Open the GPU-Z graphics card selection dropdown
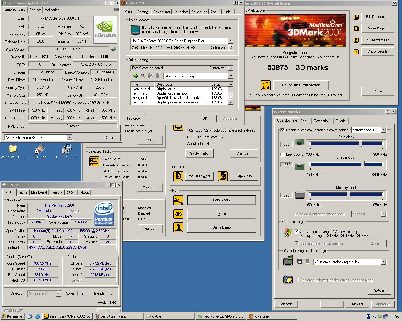 (69, 137)
